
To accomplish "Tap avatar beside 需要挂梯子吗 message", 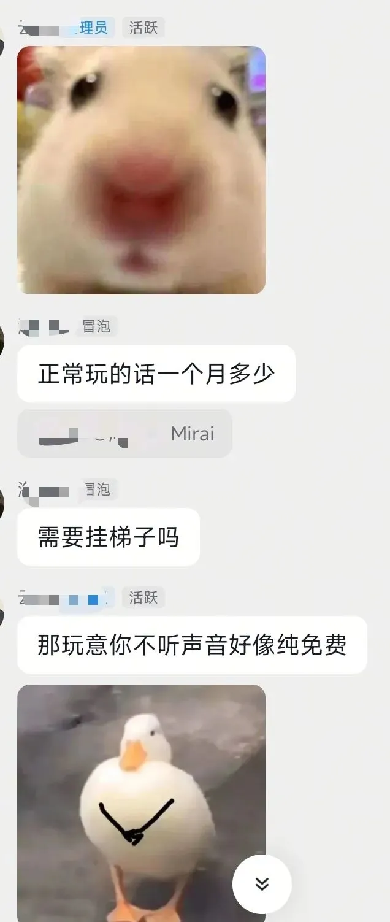I will (x=2, y=504).
